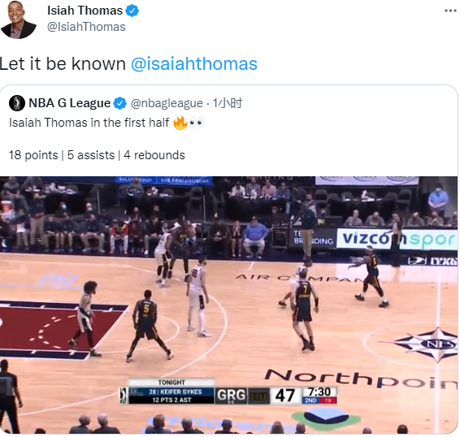460x437 pixels.
Task: Click the eyes emoji in quoted tweet
Action: coord(196,123)
